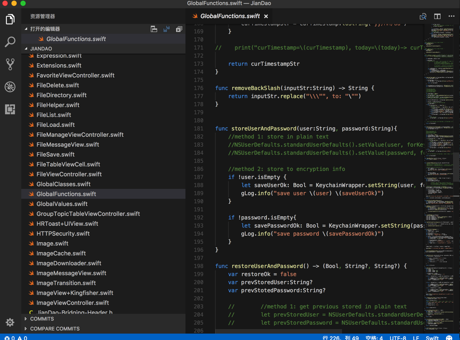Viewport: 460px width, 340px height.
Task: Open HRToast+UIView.swift
Action: pos(103,224)
